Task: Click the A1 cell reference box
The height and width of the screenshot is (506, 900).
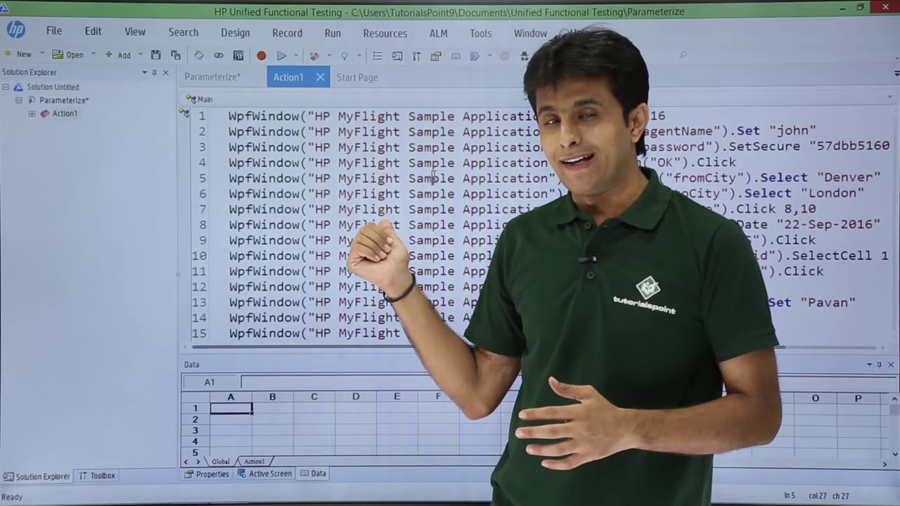Action: 210,382
